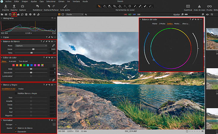Open the metadata info tool tab
The image size is (218, 134).
pyautogui.click(x=30, y=15)
